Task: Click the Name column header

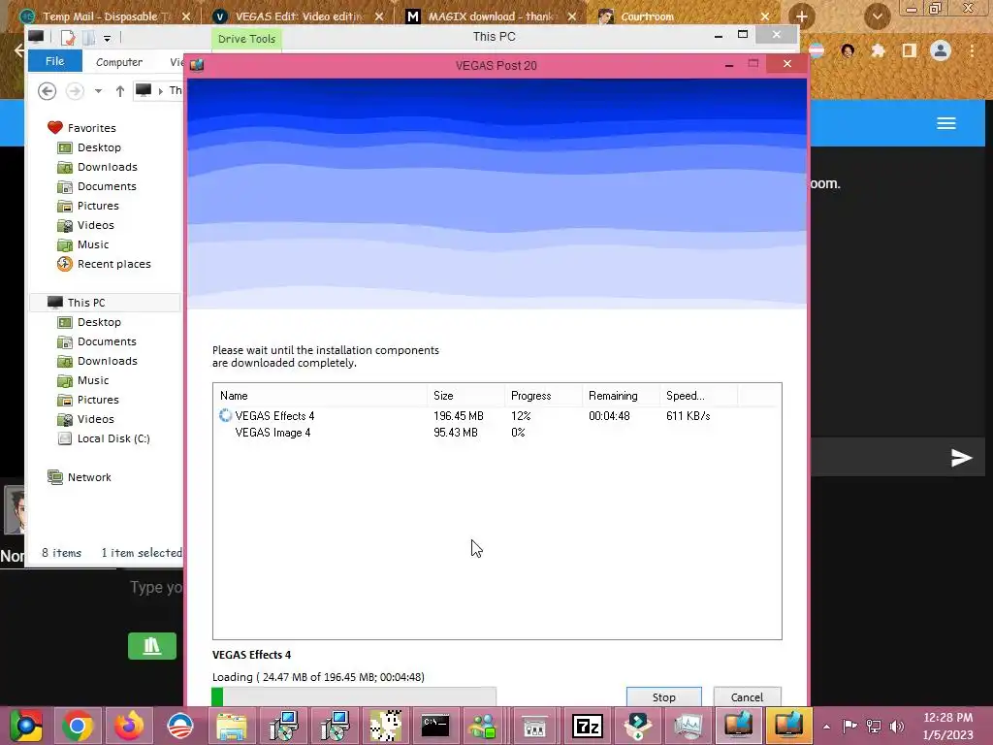Action: click(320, 396)
